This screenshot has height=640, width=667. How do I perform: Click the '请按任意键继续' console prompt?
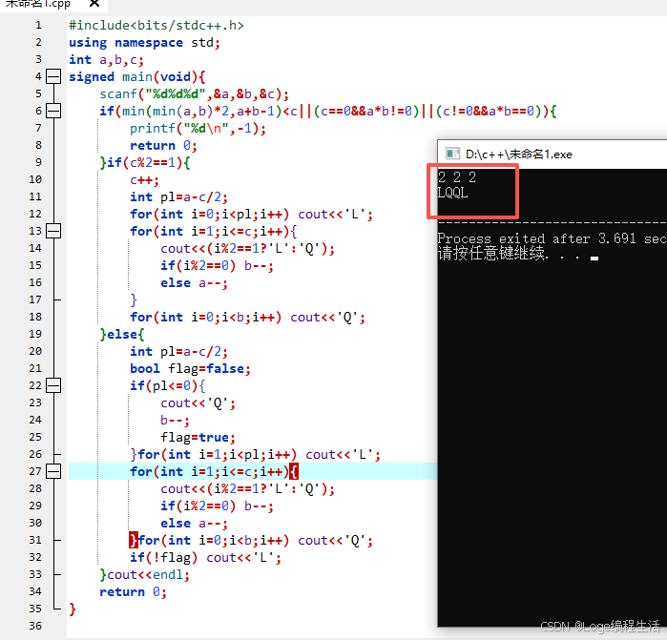[491, 254]
